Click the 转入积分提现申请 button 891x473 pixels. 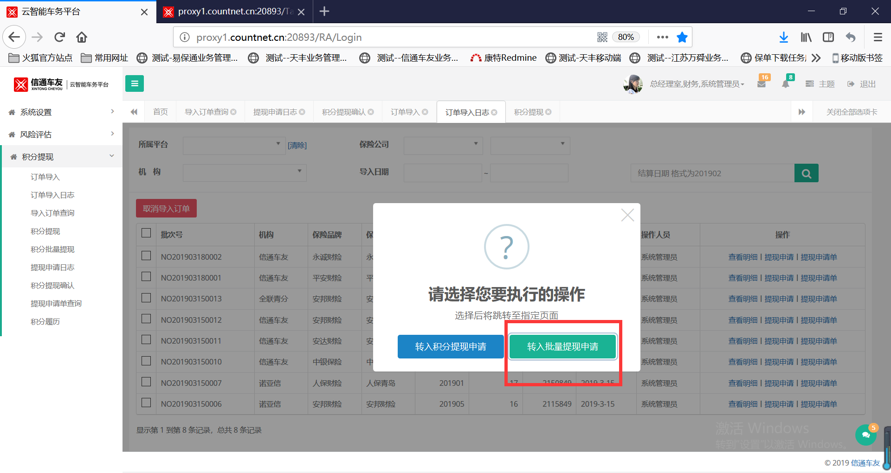[x=450, y=347]
